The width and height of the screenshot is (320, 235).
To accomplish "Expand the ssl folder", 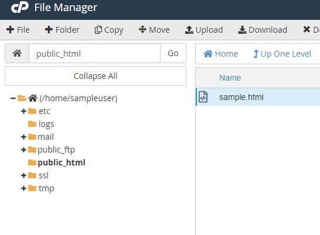I will pos(23,175).
